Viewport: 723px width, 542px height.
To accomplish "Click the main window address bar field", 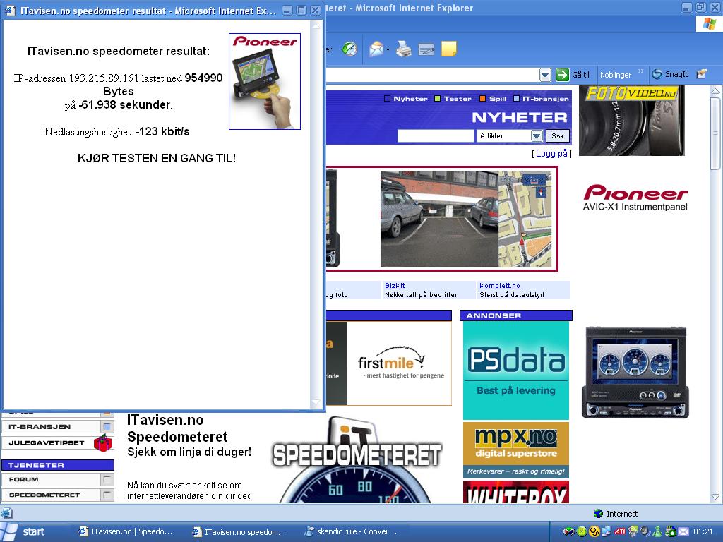I will [x=433, y=74].
